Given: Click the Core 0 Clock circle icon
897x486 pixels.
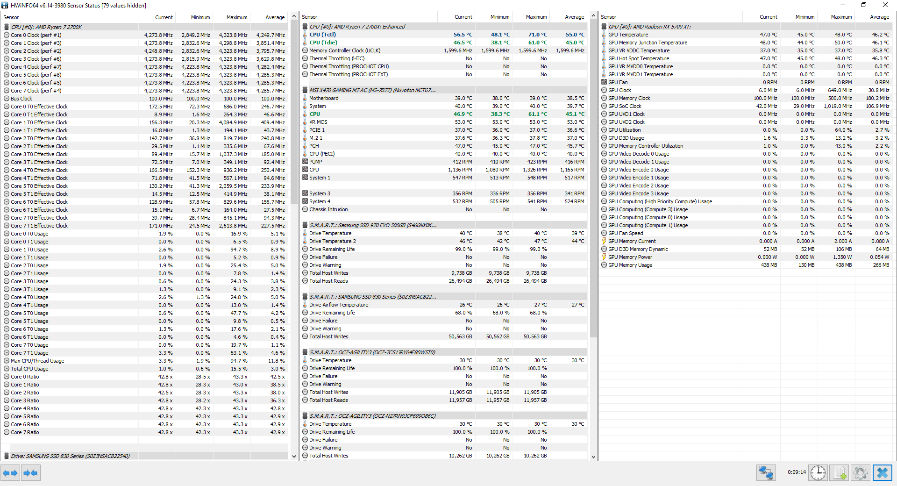Looking at the screenshot, I should coord(7,35).
